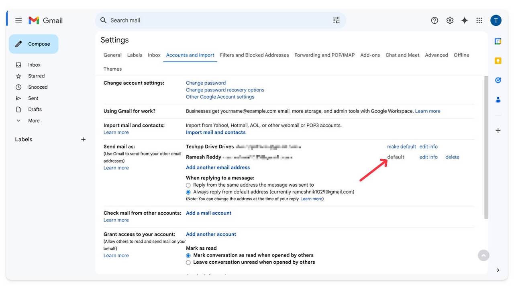The image size is (514, 289).
Task: Open the Add-ons tab
Action: coord(370,55)
